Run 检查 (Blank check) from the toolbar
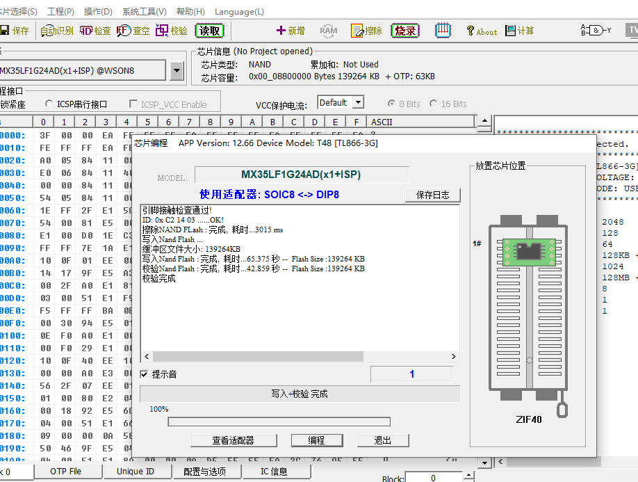The image size is (638, 482). point(95,31)
